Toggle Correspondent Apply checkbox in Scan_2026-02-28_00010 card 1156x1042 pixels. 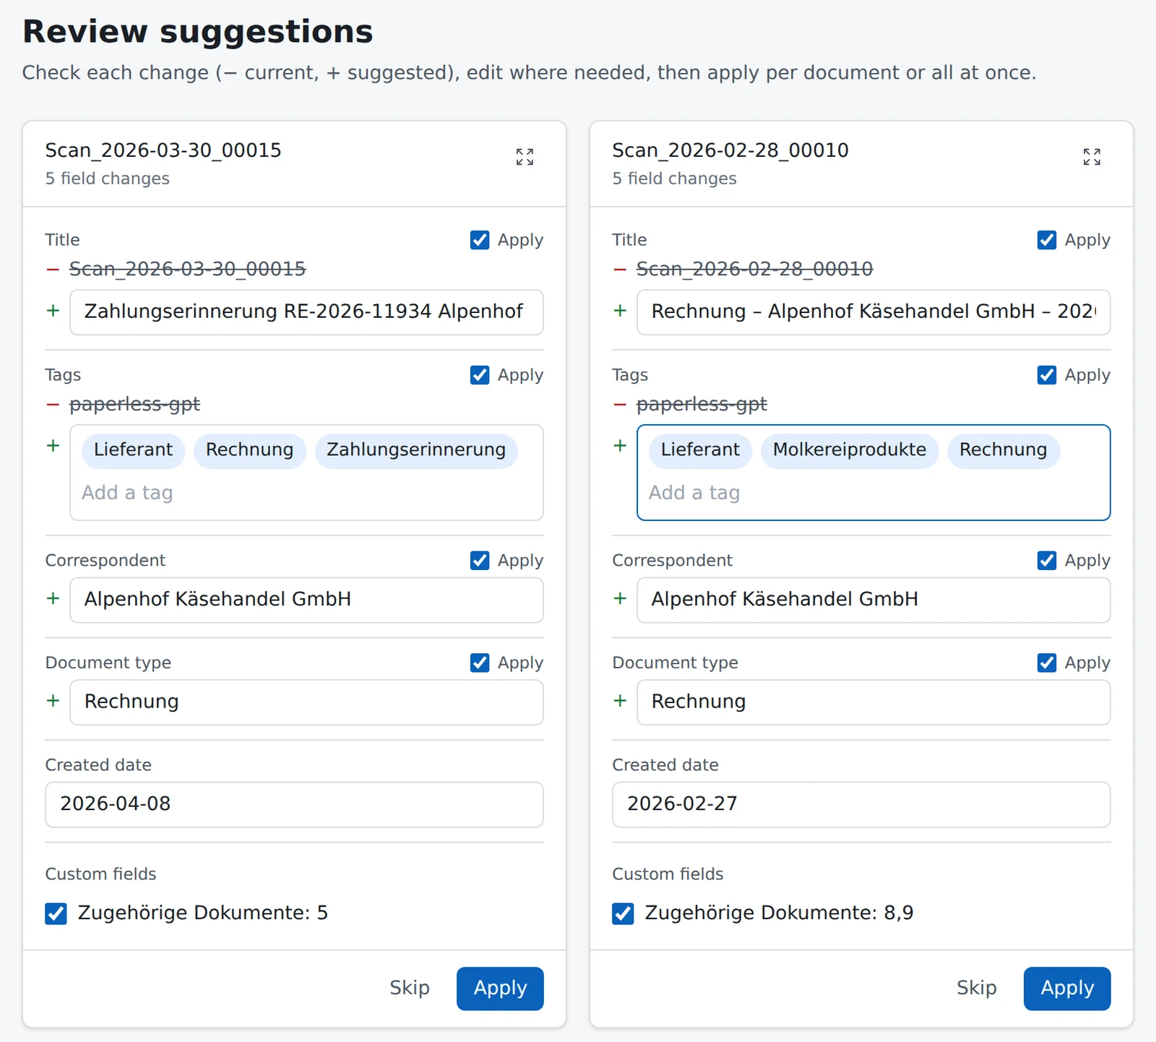point(1047,561)
